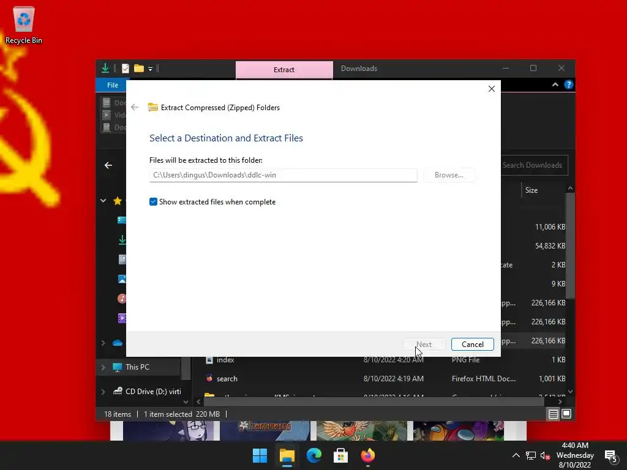Open the Recycle Bin desktop icon
This screenshot has width=627, height=470.
[x=24, y=24]
